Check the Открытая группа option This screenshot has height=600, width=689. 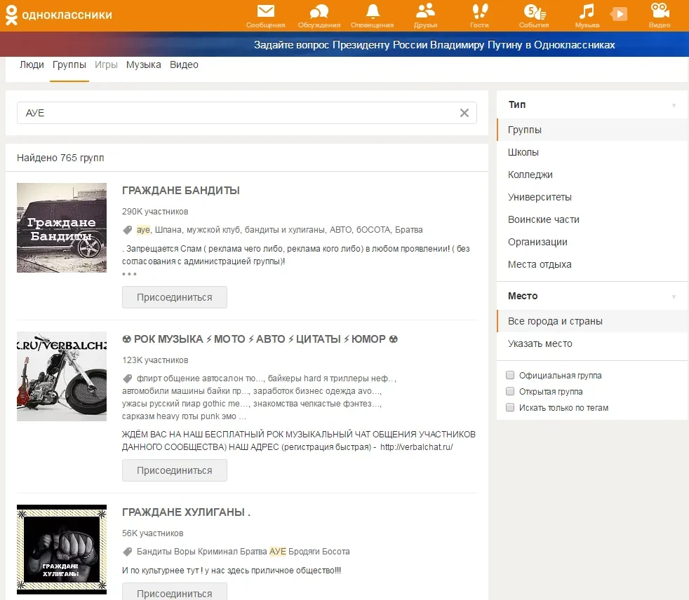(x=510, y=392)
